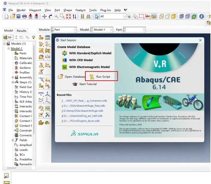Toggle the shaded render style icon

(x=173, y=16)
